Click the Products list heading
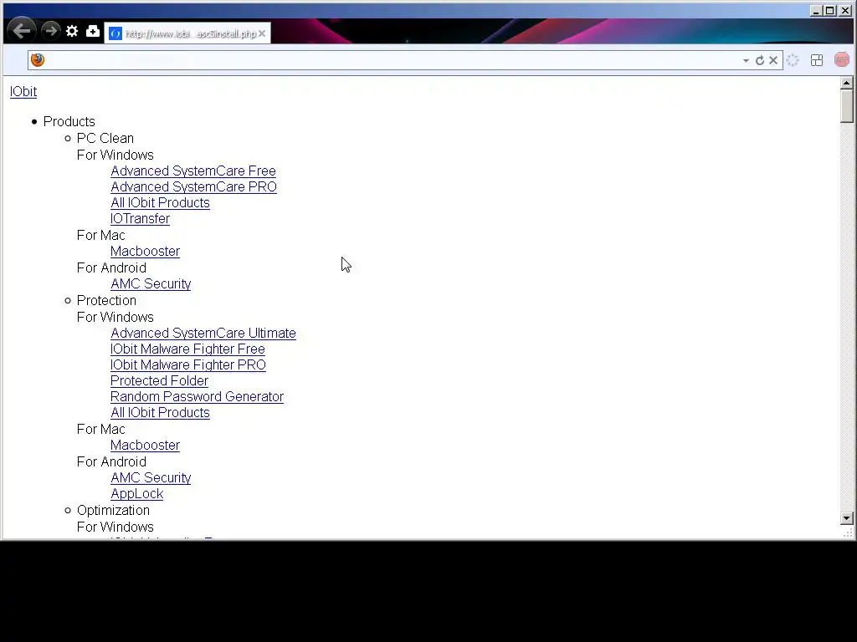857x642 pixels. click(69, 122)
